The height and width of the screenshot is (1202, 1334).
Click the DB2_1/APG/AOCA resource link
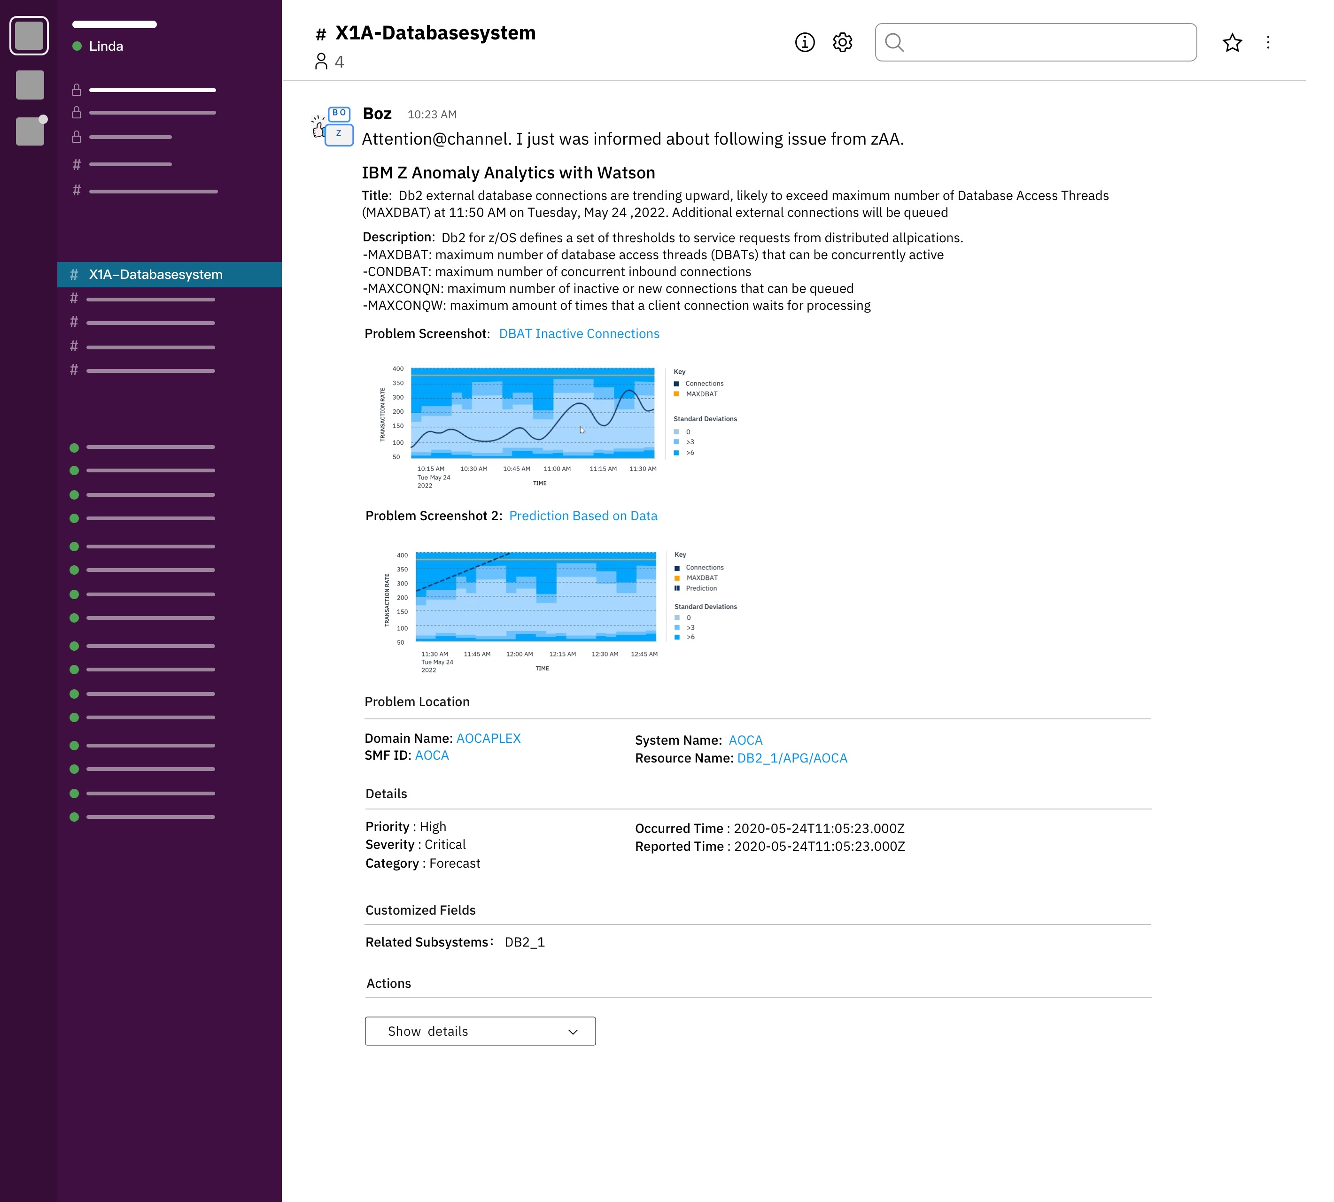pyautogui.click(x=791, y=758)
